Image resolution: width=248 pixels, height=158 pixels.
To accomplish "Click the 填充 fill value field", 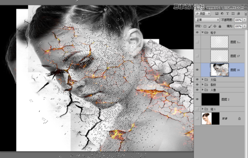I will [238, 26].
